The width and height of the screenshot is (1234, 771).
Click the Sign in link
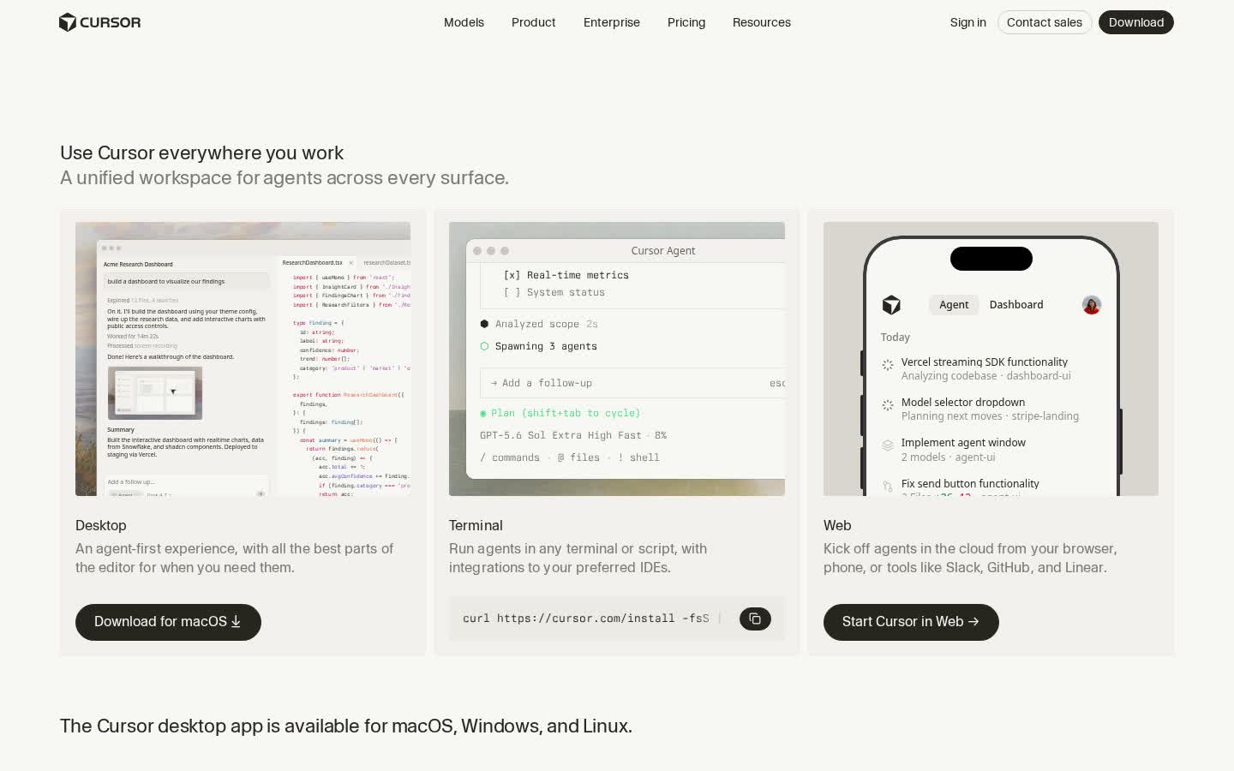point(968,22)
